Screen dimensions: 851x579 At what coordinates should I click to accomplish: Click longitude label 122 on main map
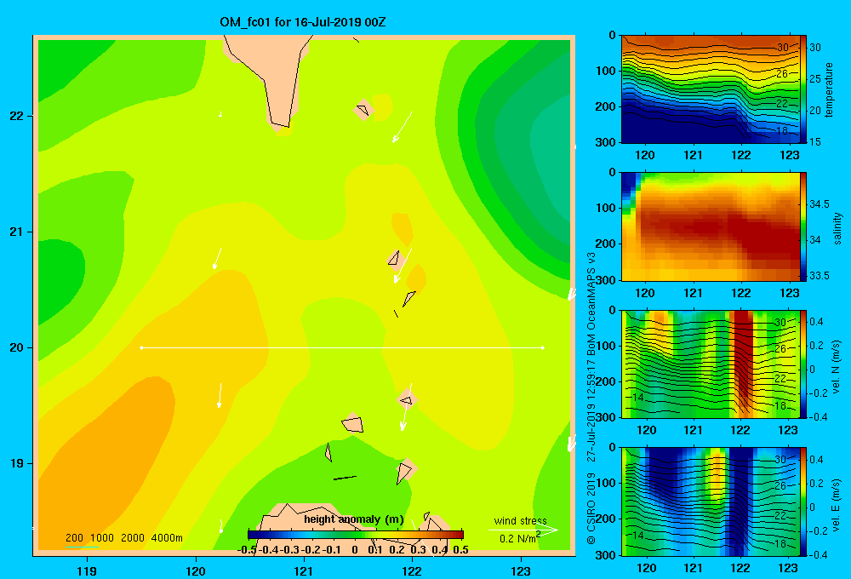coord(412,570)
